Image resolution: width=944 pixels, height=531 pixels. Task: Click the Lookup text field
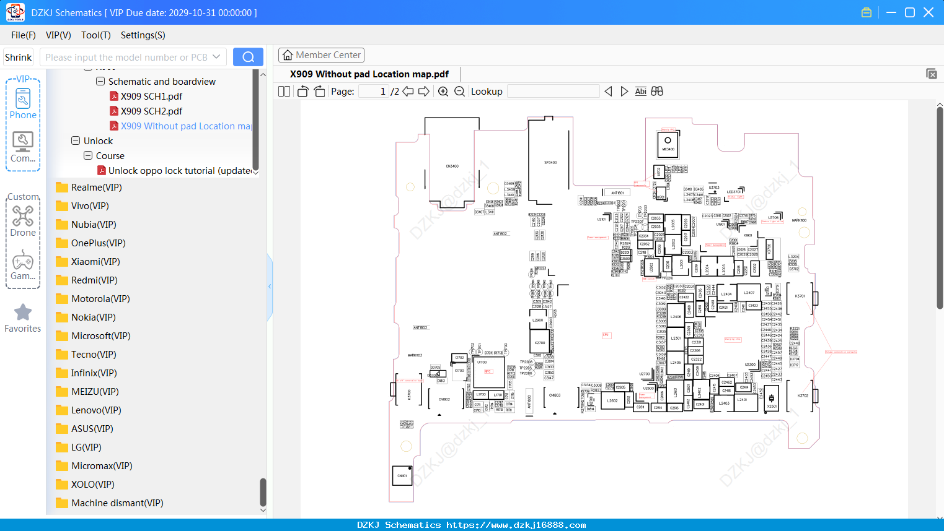pyautogui.click(x=553, y=92)
